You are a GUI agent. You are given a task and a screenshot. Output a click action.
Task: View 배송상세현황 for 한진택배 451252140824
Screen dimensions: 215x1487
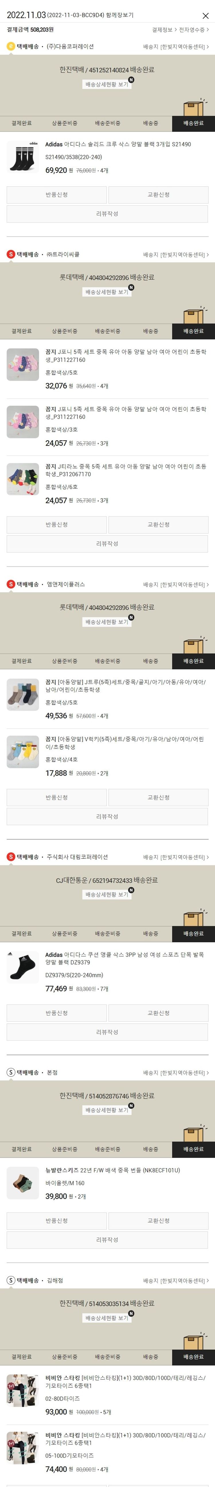(107, 84)
